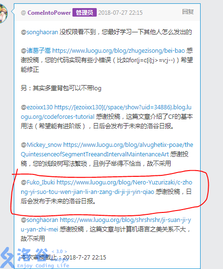The height and width of the screenshot is (269, 223).
Task: Click the comment timestamp 2018-07-27 22:15
Action: pos(121,13)
